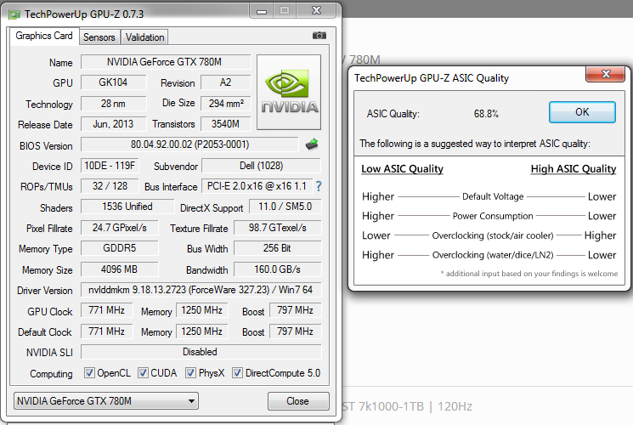Toggle the DirectCompute 5.0 checkbox
The height and width of the screenshot is (425, 633).
tap(237, 372)
